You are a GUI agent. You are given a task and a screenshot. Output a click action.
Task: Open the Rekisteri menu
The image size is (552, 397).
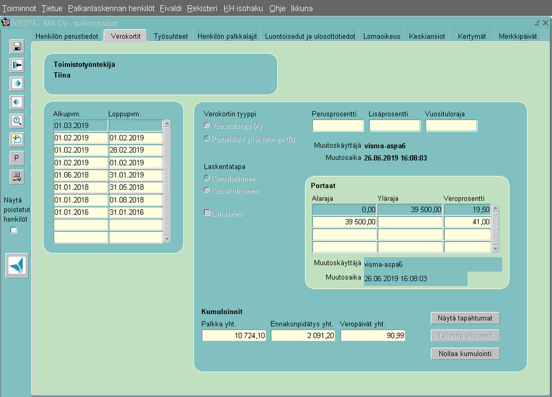[202, 8]
